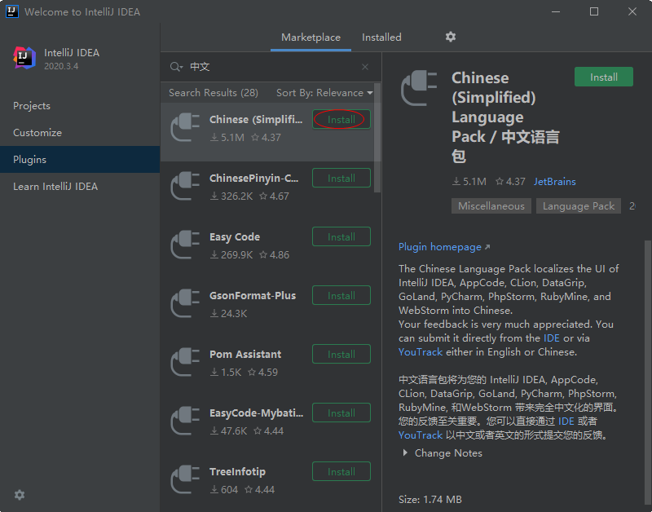Open the JetBrains vendor link
Screen dimensions: 652x512
[x=555, y=182]
